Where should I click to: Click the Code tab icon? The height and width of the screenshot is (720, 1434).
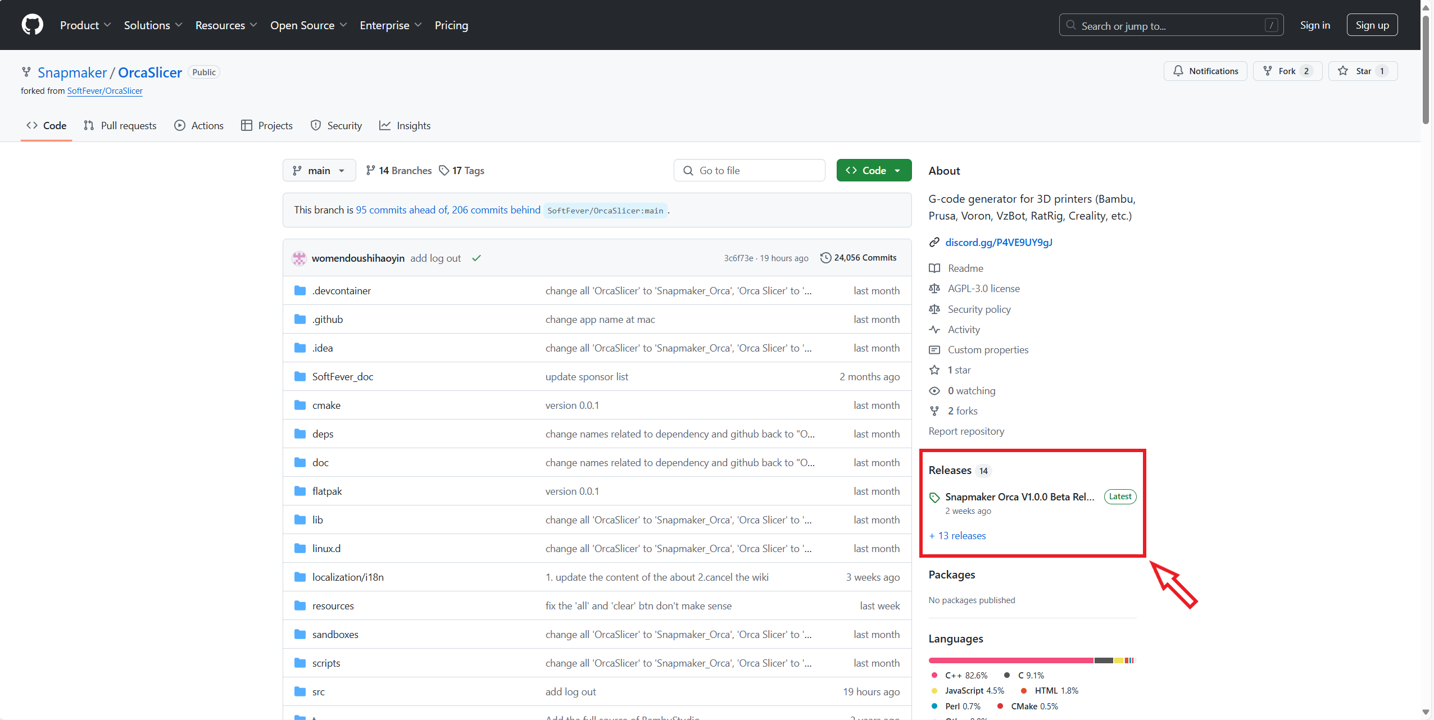click(x=32, y=125)
